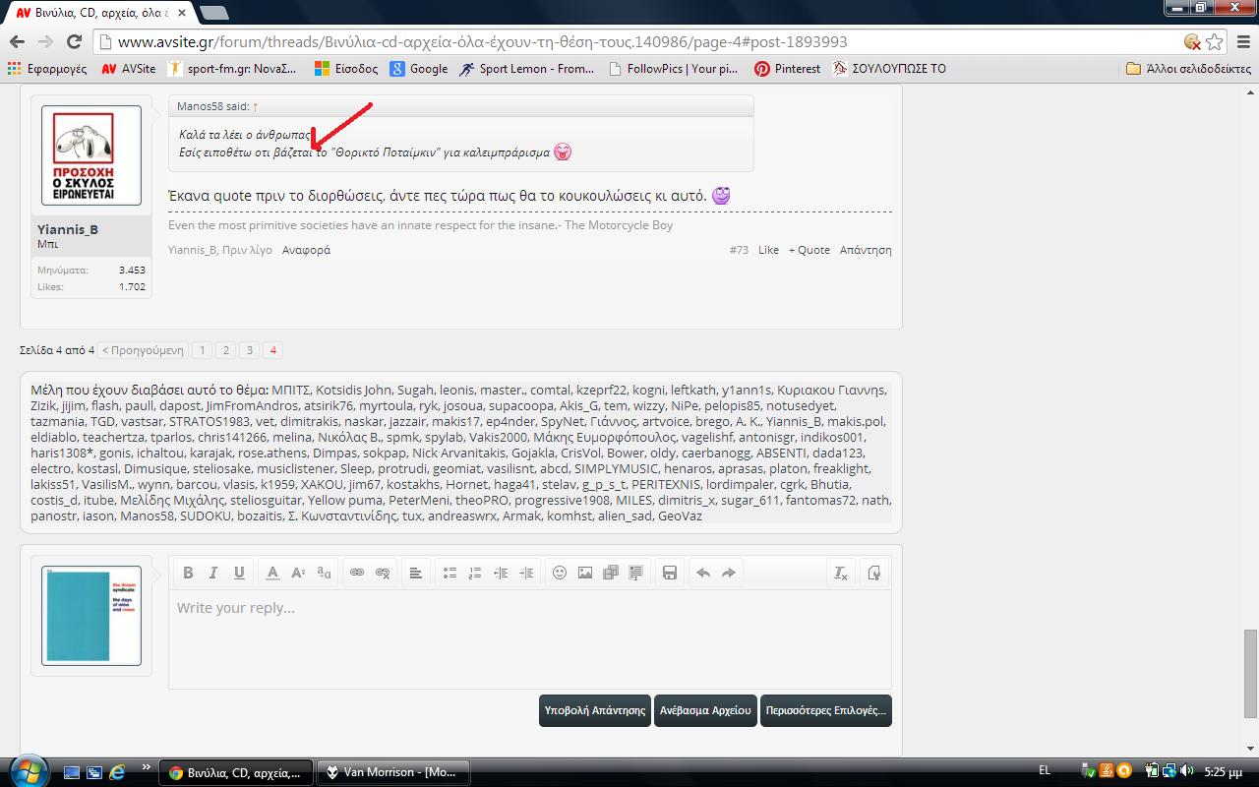The image size is (1259, 787).
Task: Click the save draft floppy icon
Action: 670,573
